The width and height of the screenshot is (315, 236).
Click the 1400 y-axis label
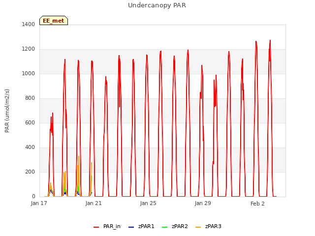pos(29,24)
